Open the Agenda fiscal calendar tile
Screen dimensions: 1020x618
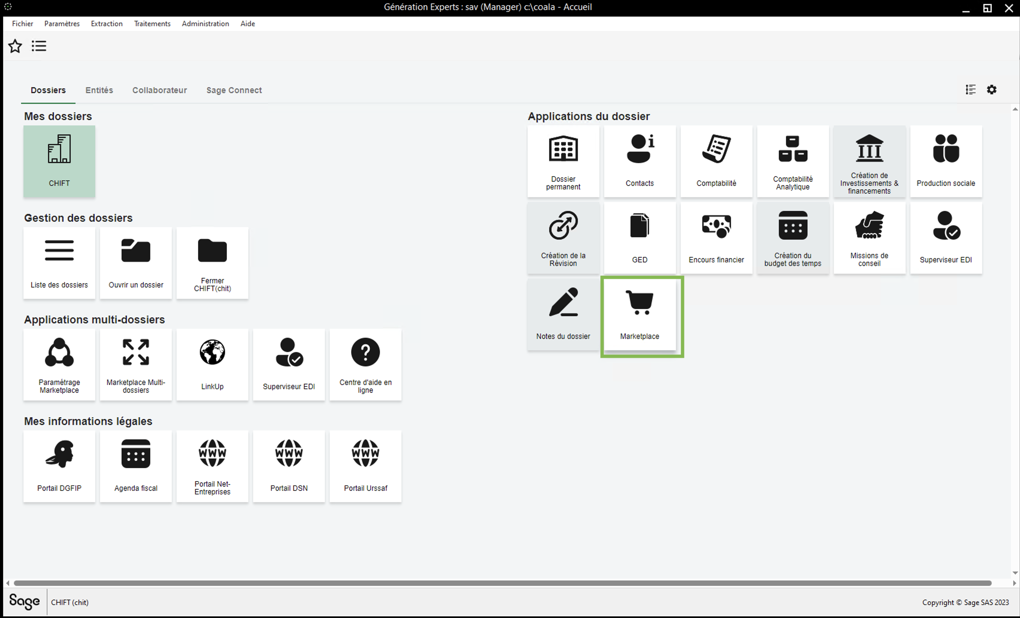136,467
